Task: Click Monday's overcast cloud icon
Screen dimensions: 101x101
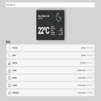Action: (x=10, y=78)
